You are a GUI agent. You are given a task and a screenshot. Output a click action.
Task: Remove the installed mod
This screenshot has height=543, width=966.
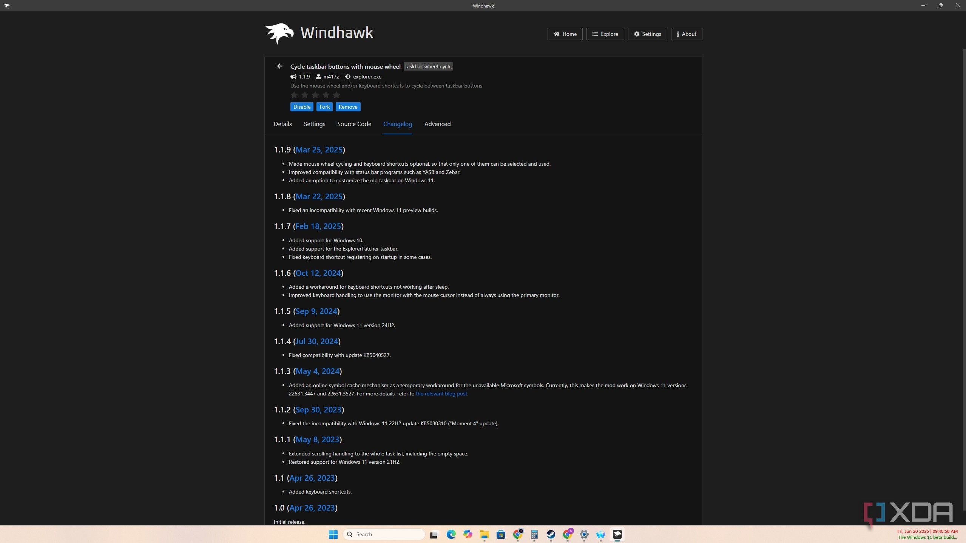point(348,107)
